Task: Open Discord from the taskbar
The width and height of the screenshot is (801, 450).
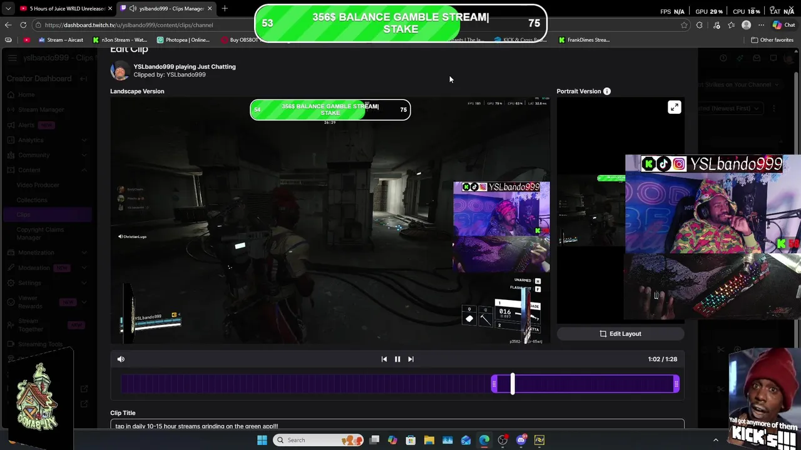Action: [521, 440]
